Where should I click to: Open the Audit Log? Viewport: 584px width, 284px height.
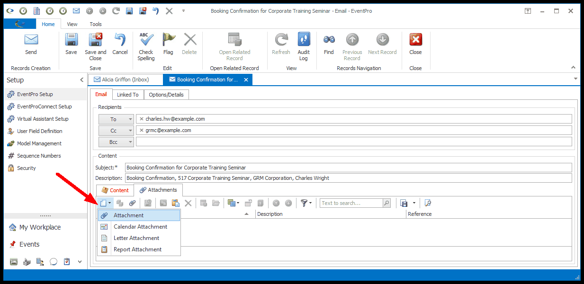point(304,47)
